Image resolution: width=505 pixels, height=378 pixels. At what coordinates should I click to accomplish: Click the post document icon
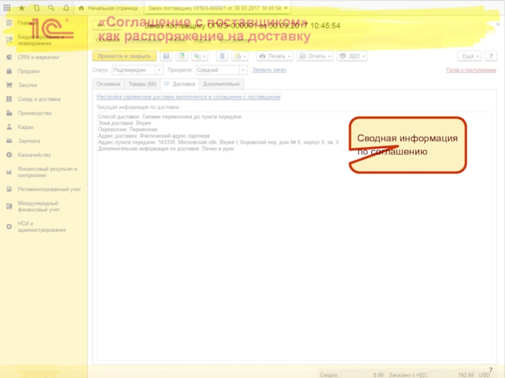coord(181,56)
